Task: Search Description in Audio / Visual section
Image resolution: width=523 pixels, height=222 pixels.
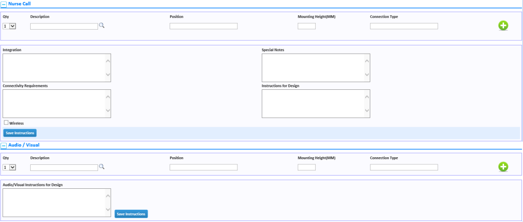Action: point(102,167)
